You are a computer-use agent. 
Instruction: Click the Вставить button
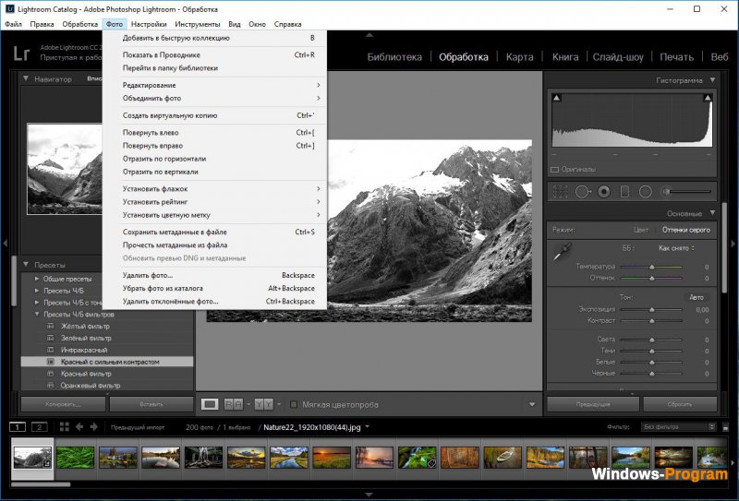(151, 404)
